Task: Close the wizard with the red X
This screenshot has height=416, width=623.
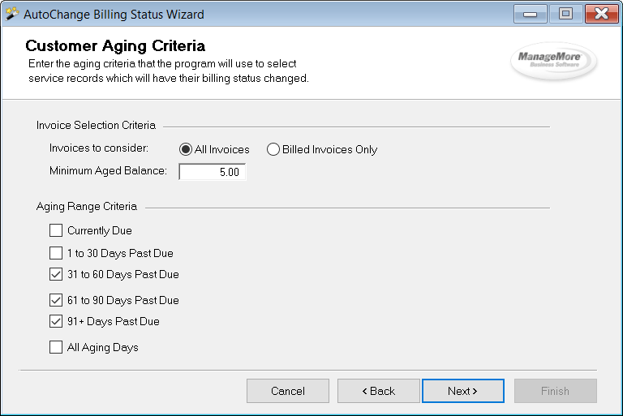Action: [601, 14]
